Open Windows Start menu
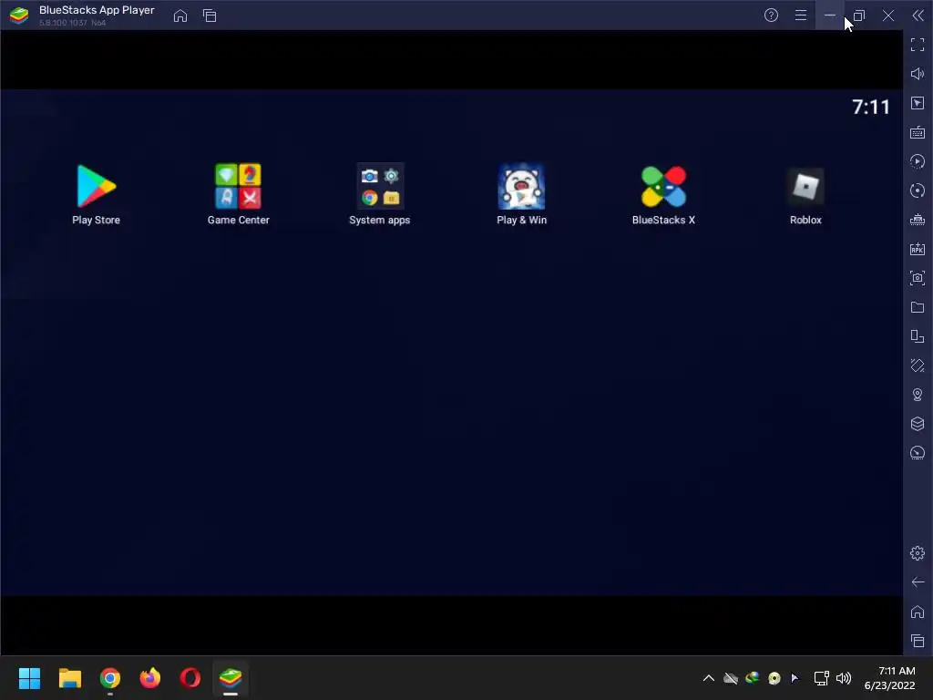Viewport: 933px width, 700px height. click(29, 678)
